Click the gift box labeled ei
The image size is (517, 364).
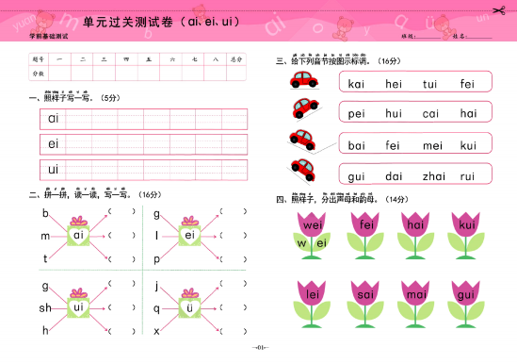[190, 232]
